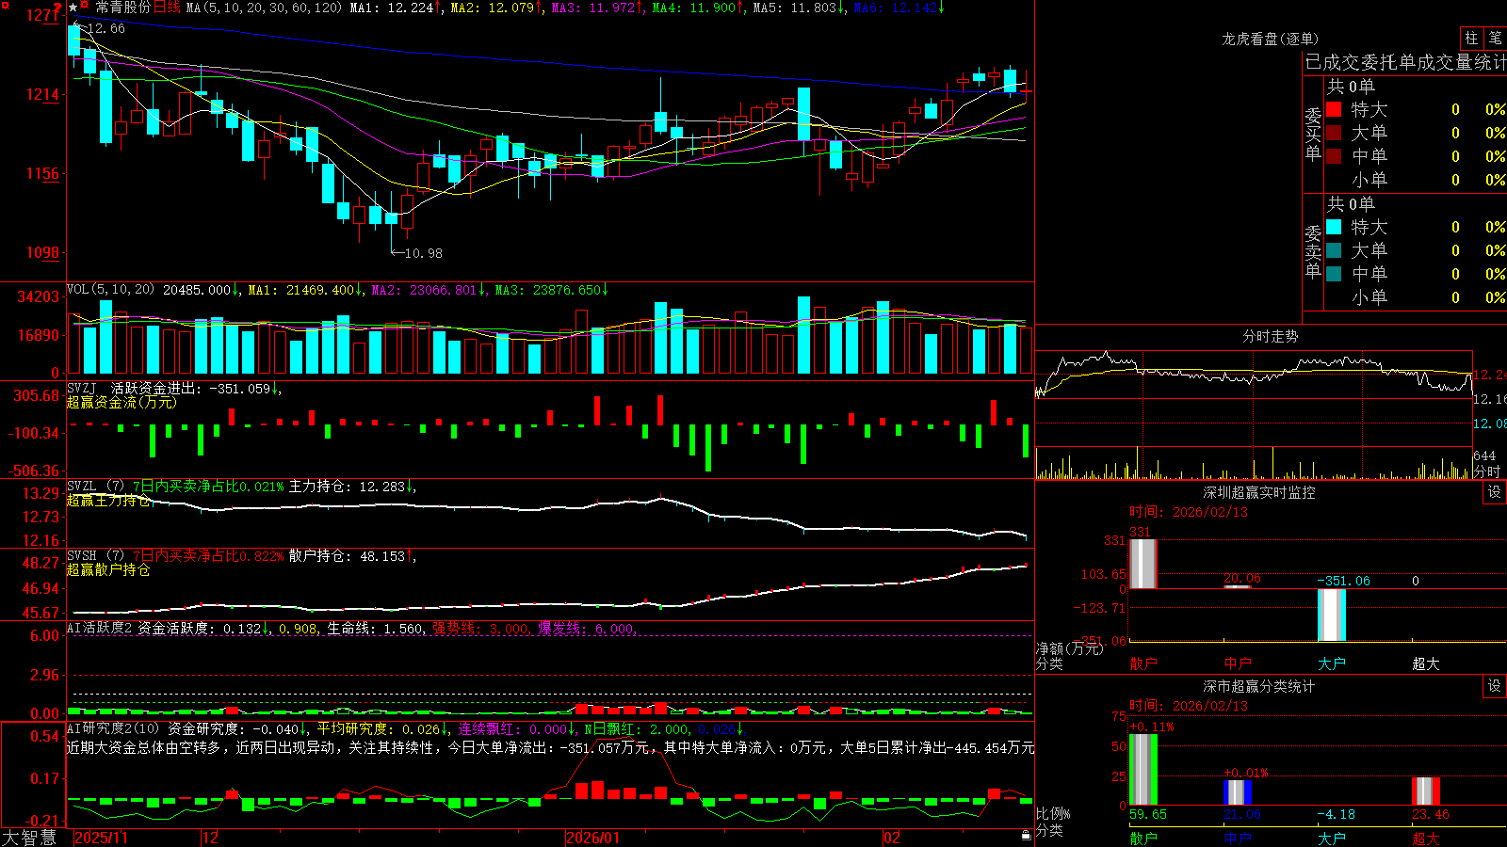The height and width of the screenshot is (847, 1507).
Task: Select the 分时走势 panel header
Action: 1270,336
